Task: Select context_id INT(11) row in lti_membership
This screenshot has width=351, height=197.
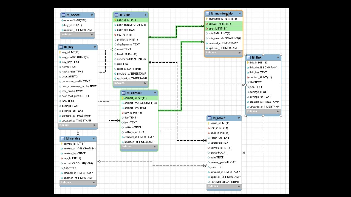Action: click(x=223, y=24)
